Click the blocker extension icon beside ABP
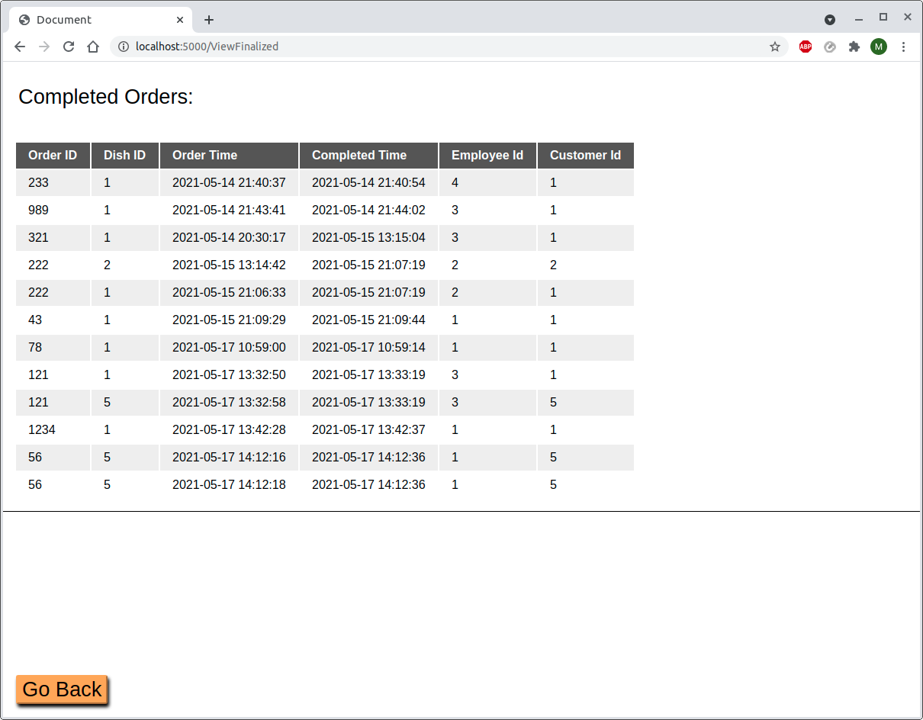923x720 pixels. click(x=830, y=47)
